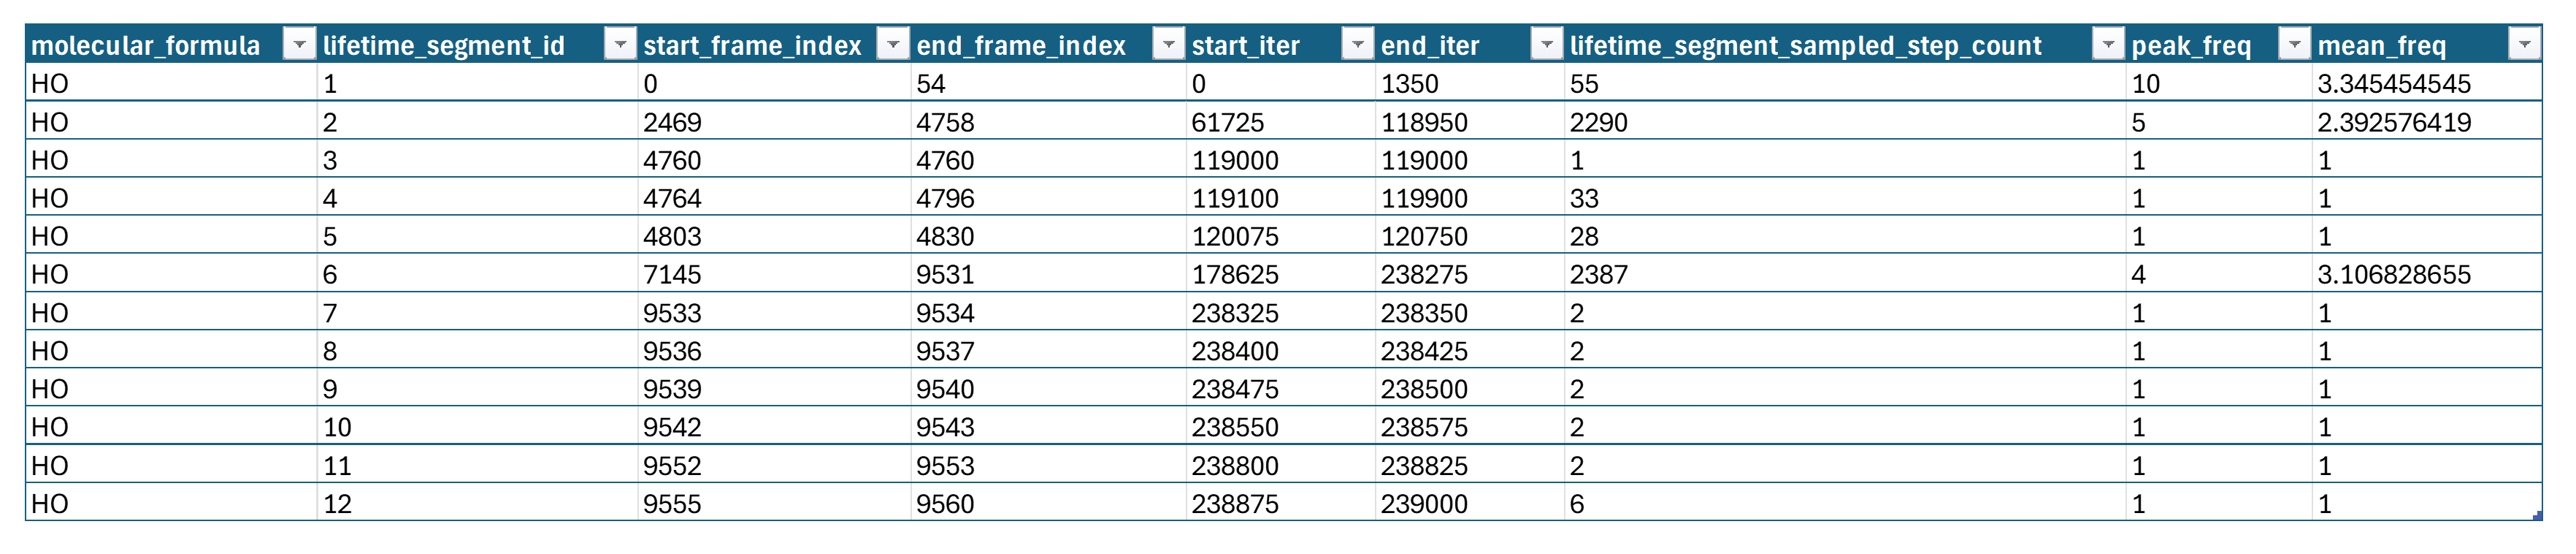
Task: Select the peak_freq header cell
Action: (x=2219, y=45)
